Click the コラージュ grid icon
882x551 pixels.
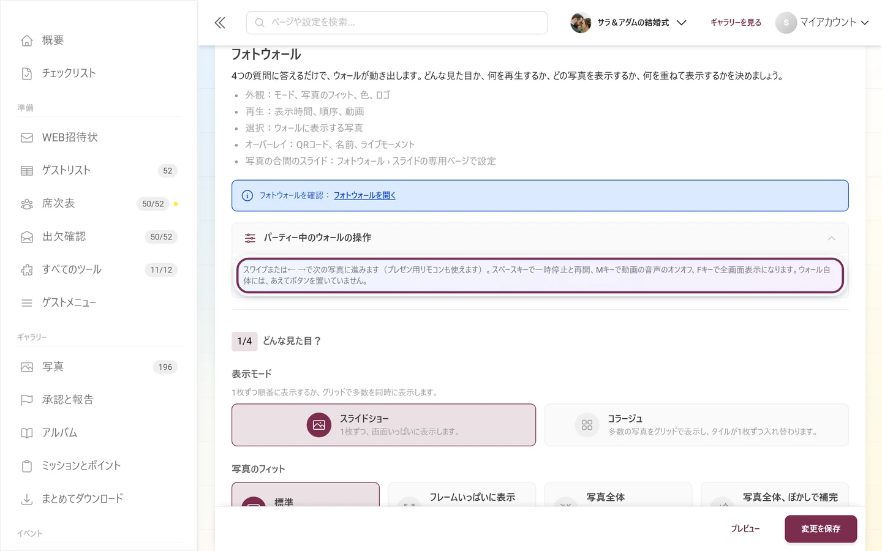pos(587,425)
